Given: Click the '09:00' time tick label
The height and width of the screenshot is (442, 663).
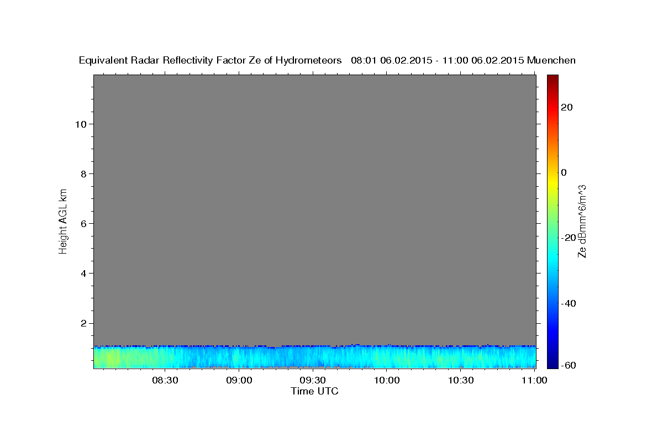Looking at the screenshot, I should (240, 380).
